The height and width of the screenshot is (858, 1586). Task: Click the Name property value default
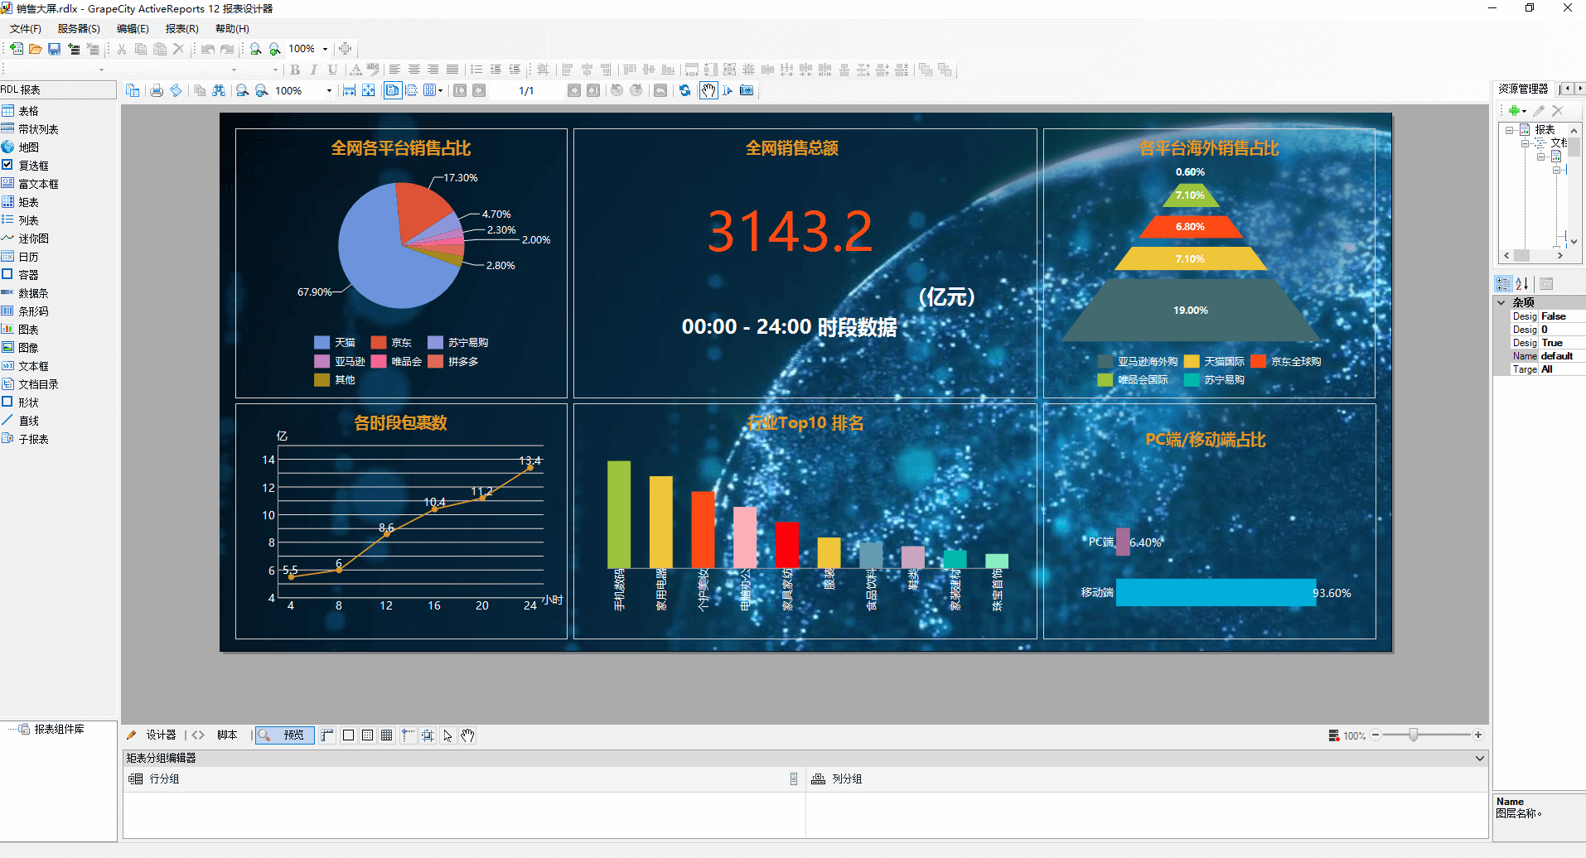tap(1562, 356)
